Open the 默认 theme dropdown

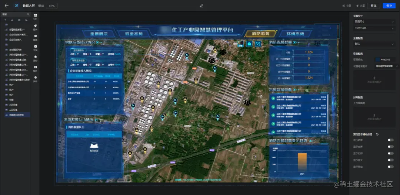point(374,44)
